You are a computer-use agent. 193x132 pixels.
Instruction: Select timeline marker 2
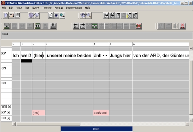click(x=39, y=44)
